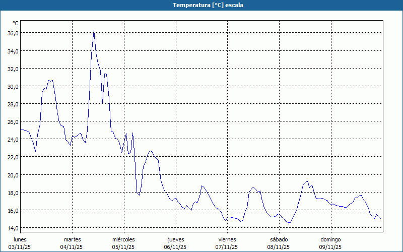The image size is (403, 252).
Task: Click the "viernes" day label
Action: (227, 239)
